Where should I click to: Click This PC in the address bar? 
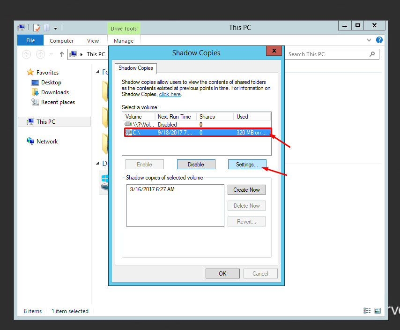point(96,54)
